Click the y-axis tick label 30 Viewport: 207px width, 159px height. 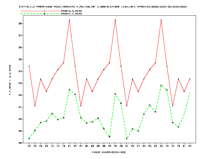tap(20, 119)
